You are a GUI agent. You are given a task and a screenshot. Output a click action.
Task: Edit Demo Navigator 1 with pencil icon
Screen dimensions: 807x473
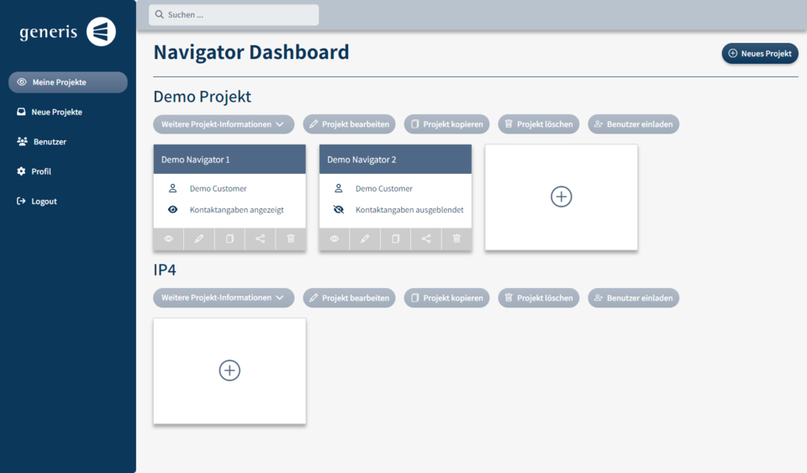click(x=198, y=239)
